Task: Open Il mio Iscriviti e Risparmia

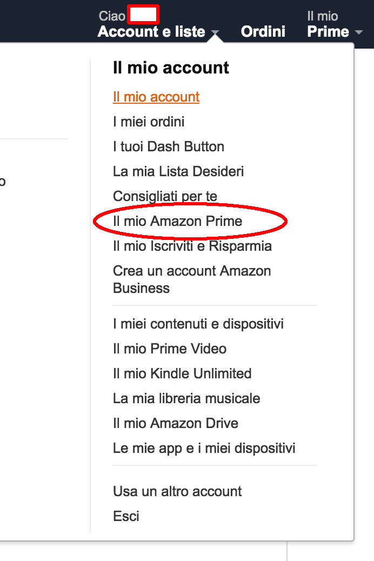Action: pyautogui.click(x=192, y=246)
